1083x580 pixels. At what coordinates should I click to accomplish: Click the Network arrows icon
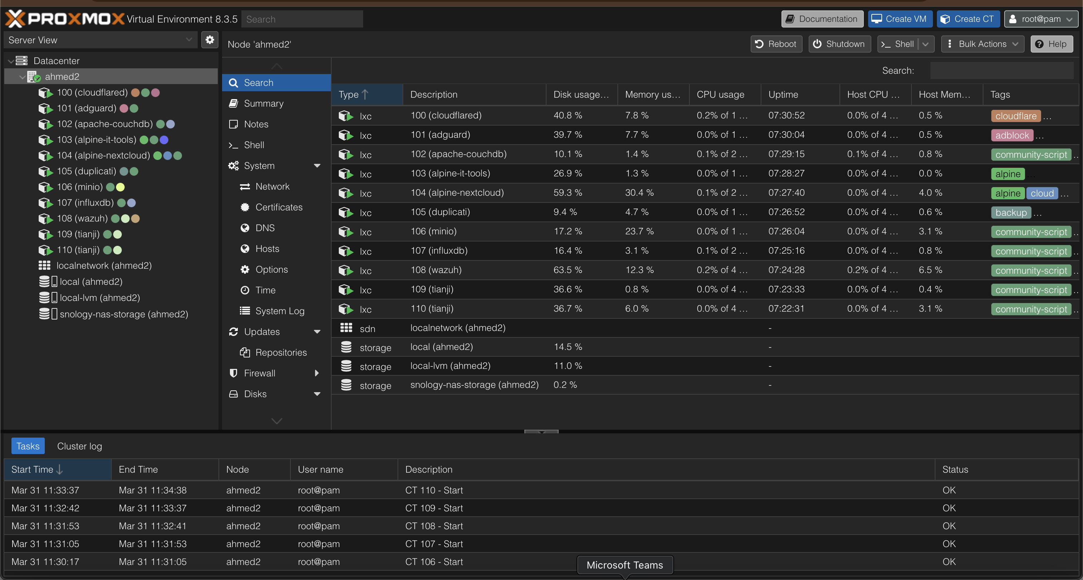(245, 186)
